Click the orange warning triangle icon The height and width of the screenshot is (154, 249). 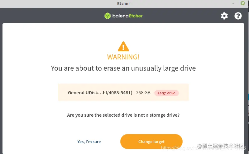click(x=123, y=46)
